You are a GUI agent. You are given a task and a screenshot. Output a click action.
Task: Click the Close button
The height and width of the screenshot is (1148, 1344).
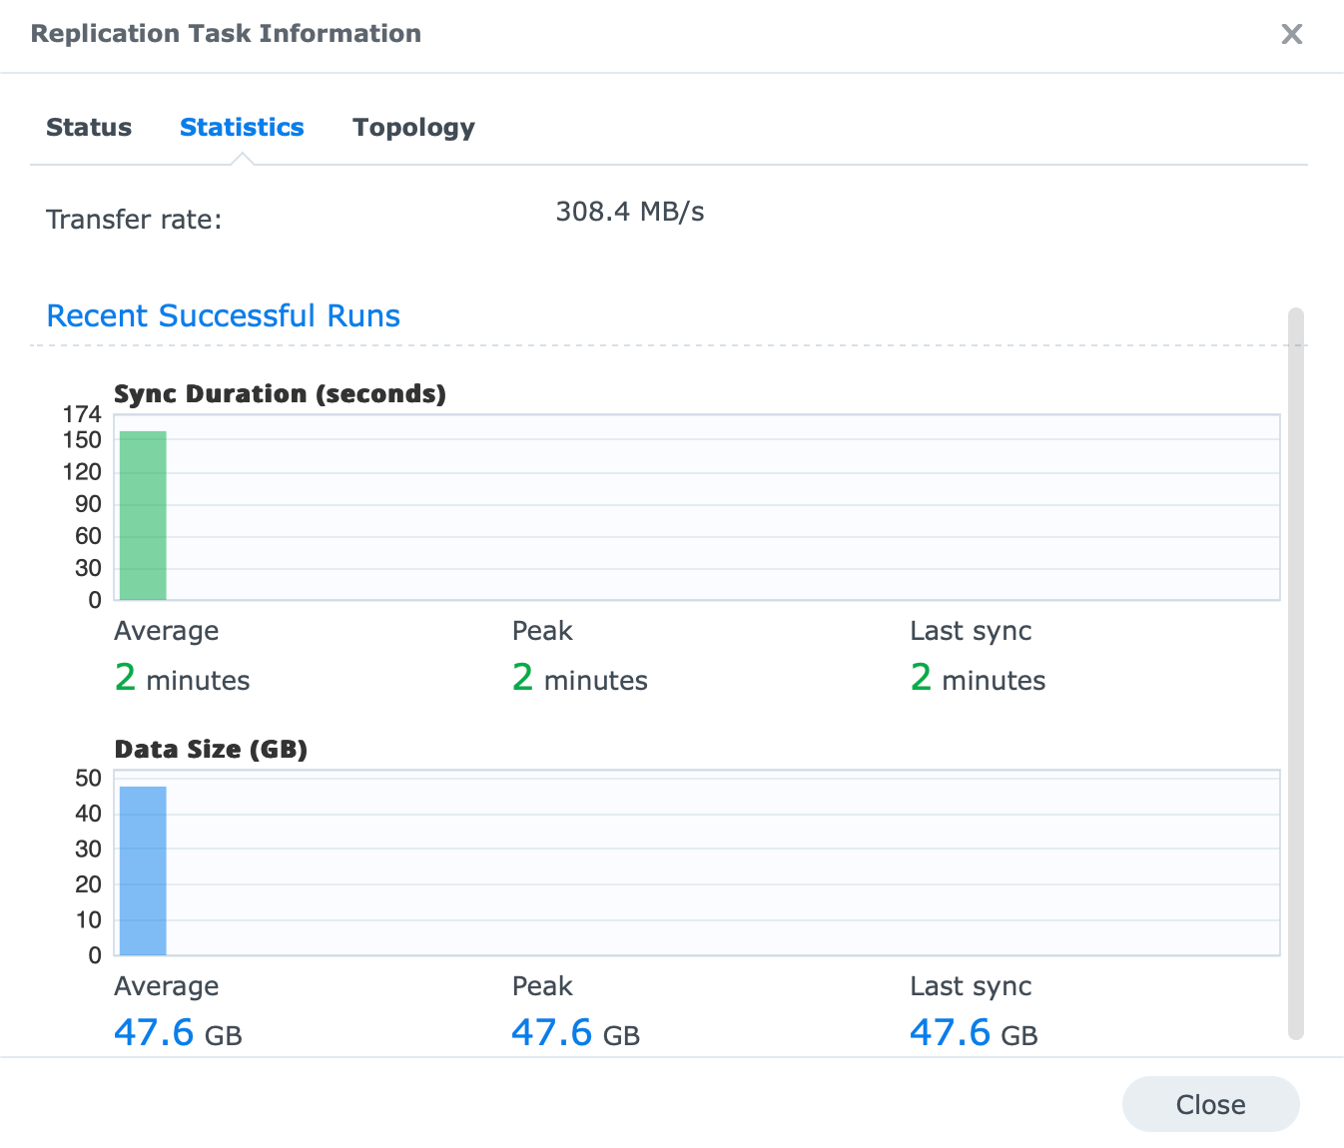(x=1210, y=1104)
